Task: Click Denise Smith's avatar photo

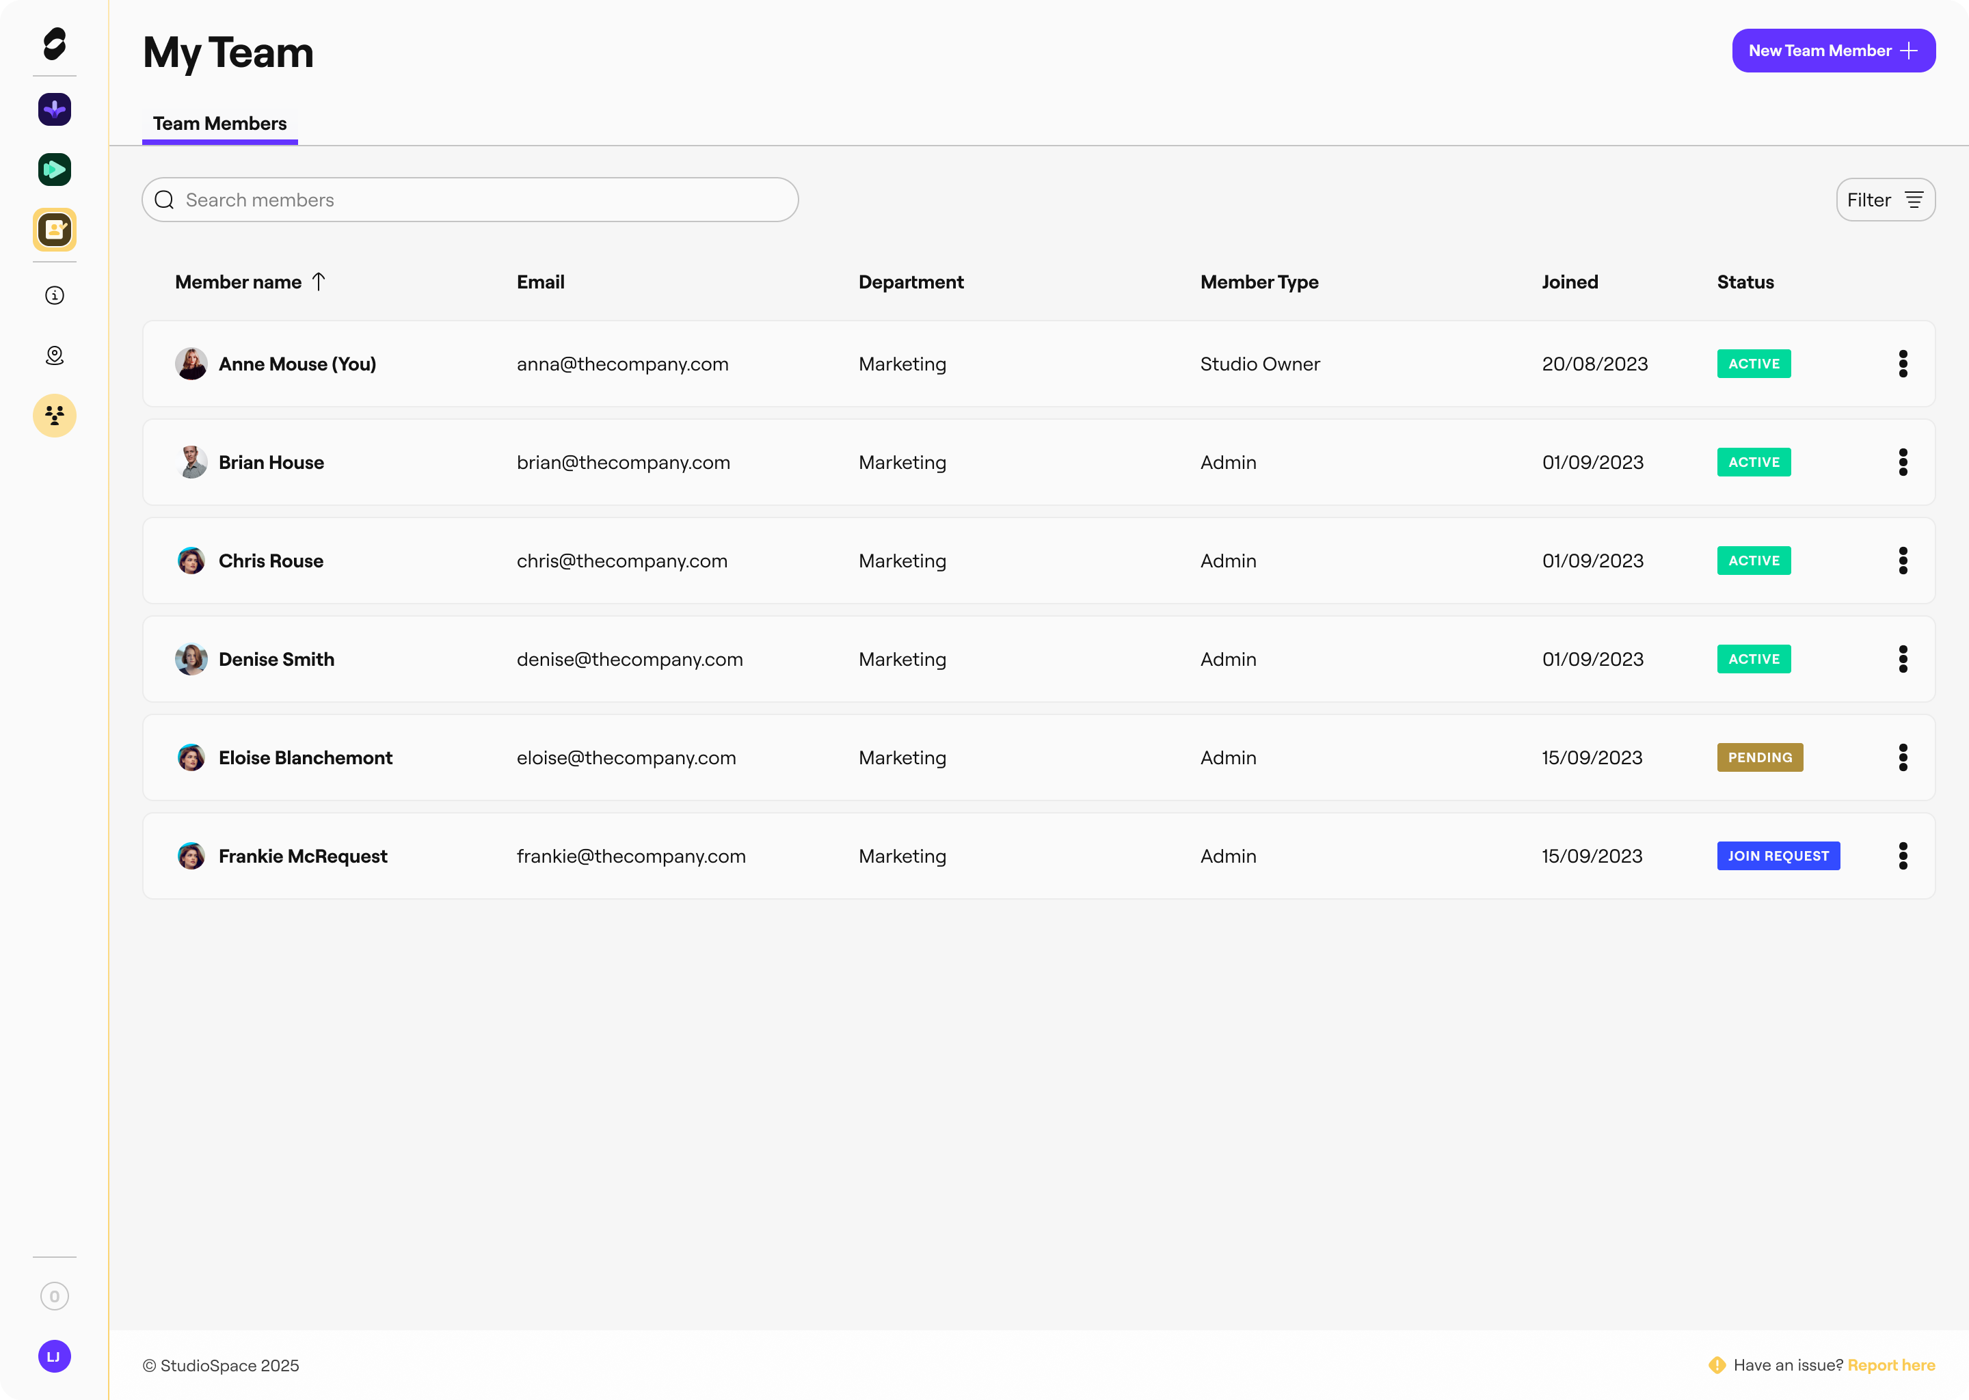Action: (191, 658)
